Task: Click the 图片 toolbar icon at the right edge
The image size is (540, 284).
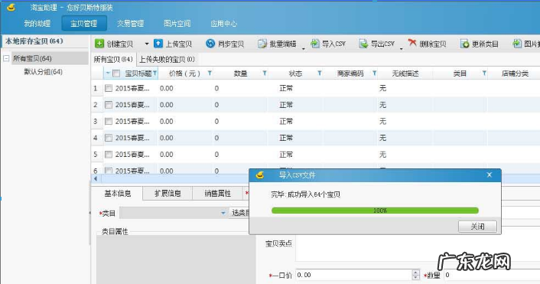Action: click(x=517, y=44)
